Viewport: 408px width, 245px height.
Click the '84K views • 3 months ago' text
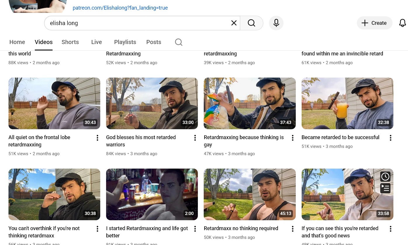point(132,154)
